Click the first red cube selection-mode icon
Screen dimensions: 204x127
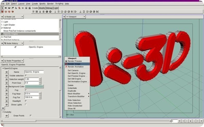pyautogui.click(x=2, y=12)
